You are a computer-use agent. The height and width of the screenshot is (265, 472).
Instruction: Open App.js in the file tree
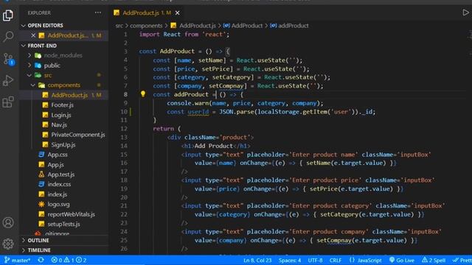tap(55, 165)
